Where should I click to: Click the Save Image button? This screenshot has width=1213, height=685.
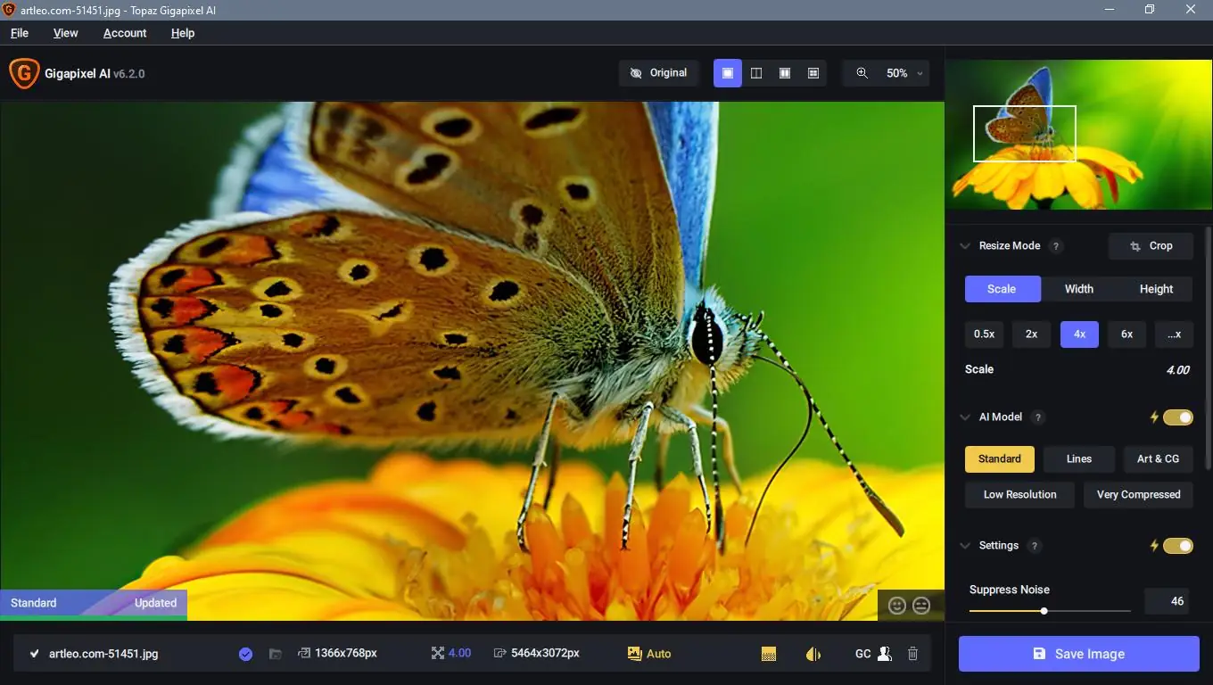pos(1077,653)
